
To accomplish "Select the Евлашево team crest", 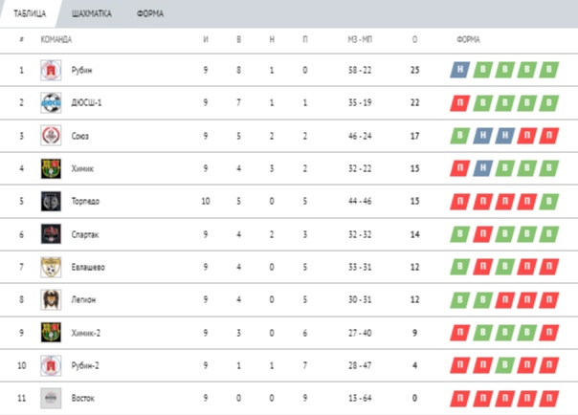I will (x=51, y=267).
